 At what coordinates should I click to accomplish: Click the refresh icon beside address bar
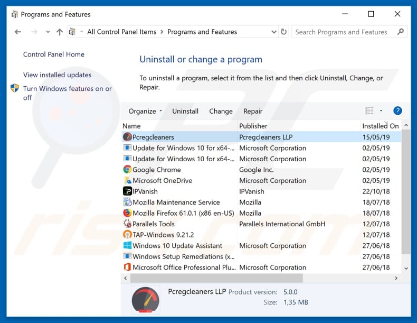tap(284, 32)
